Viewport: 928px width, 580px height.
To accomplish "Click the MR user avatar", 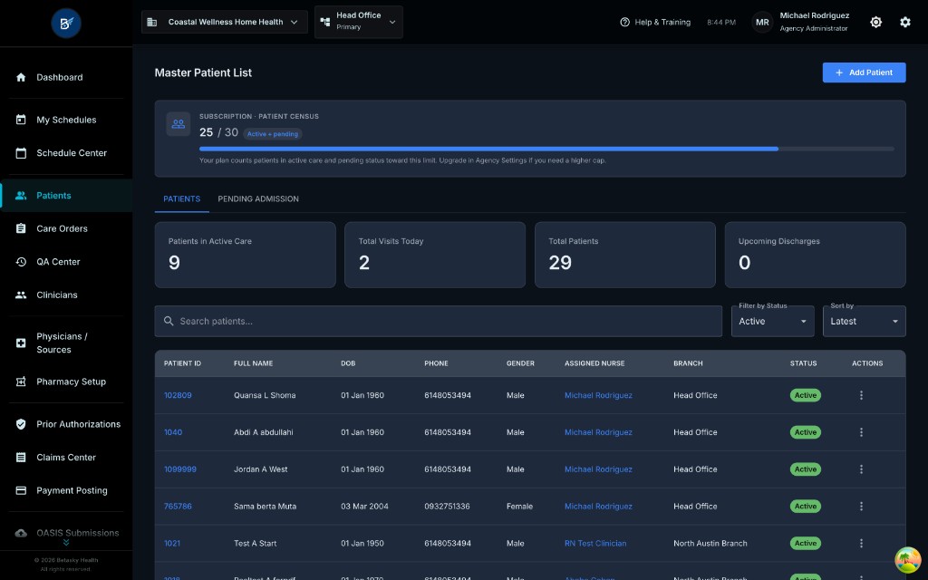I will [x=762, y=22].
